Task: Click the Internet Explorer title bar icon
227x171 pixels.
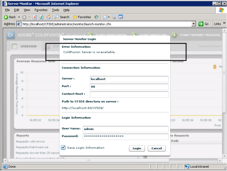Action: [x=5, y=4]
